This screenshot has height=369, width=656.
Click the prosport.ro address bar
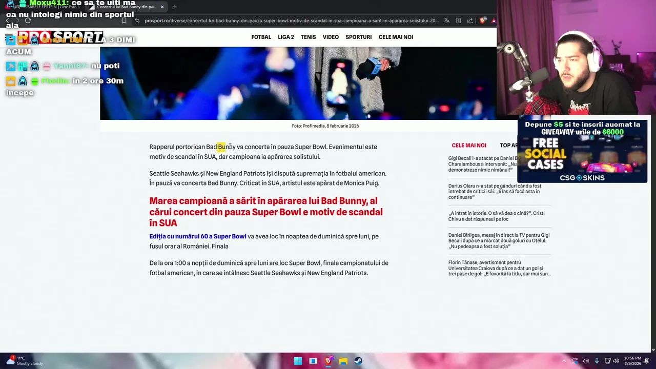(x=291, y=20)
